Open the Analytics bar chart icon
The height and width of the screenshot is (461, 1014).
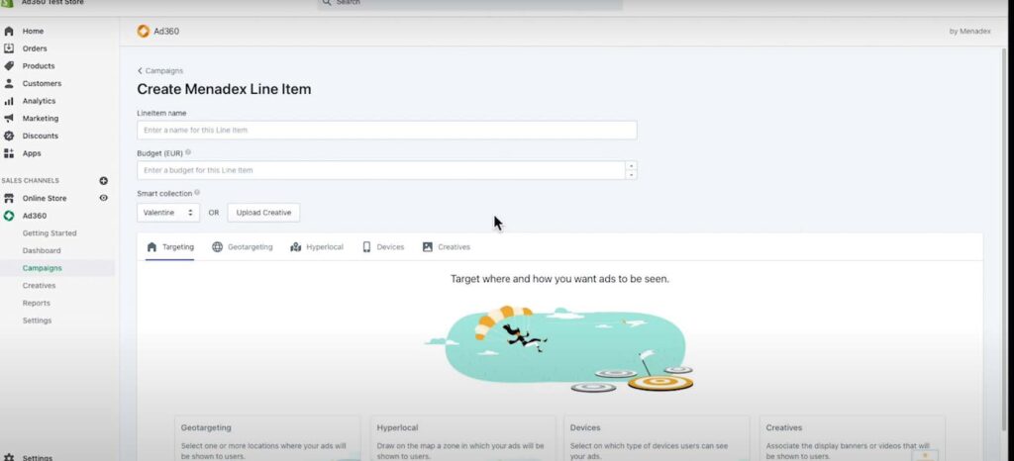[x=8, y=101]
